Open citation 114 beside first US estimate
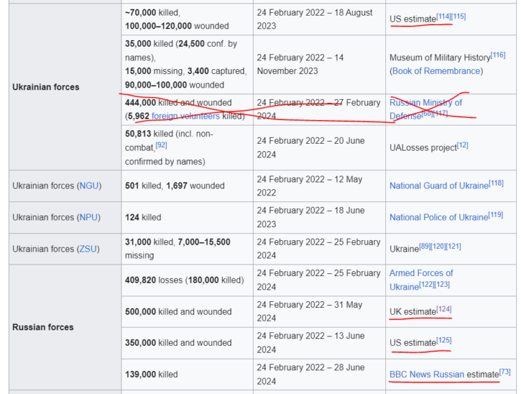521x394 pixels. (443, 16)
